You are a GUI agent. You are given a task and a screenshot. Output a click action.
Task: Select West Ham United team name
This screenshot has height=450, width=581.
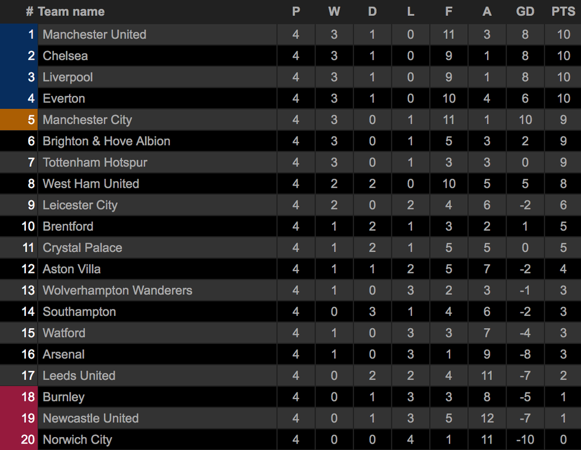coord(91,183)
